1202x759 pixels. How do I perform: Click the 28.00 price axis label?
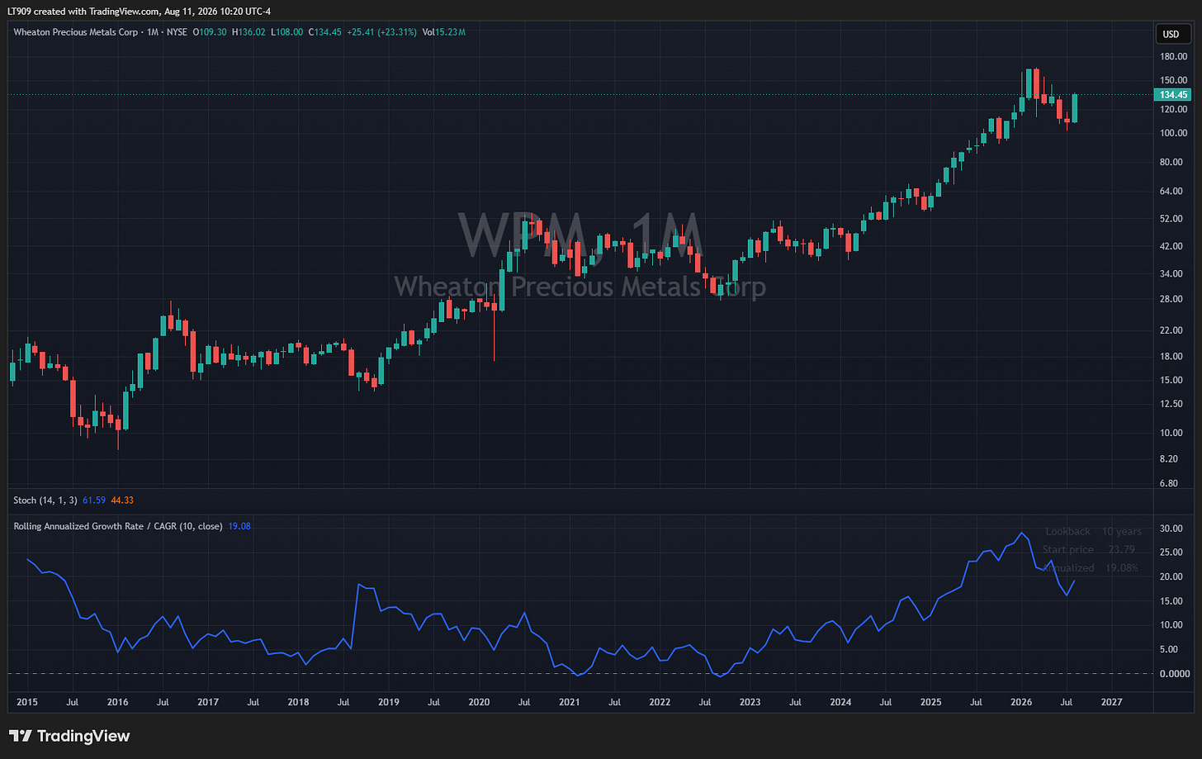(x=1173, y=299)
